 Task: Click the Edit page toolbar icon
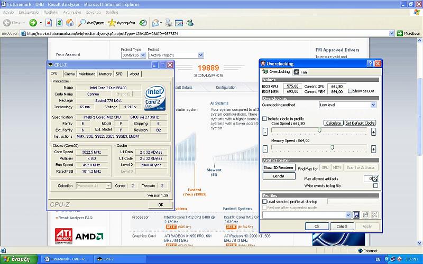click(179, 23)
